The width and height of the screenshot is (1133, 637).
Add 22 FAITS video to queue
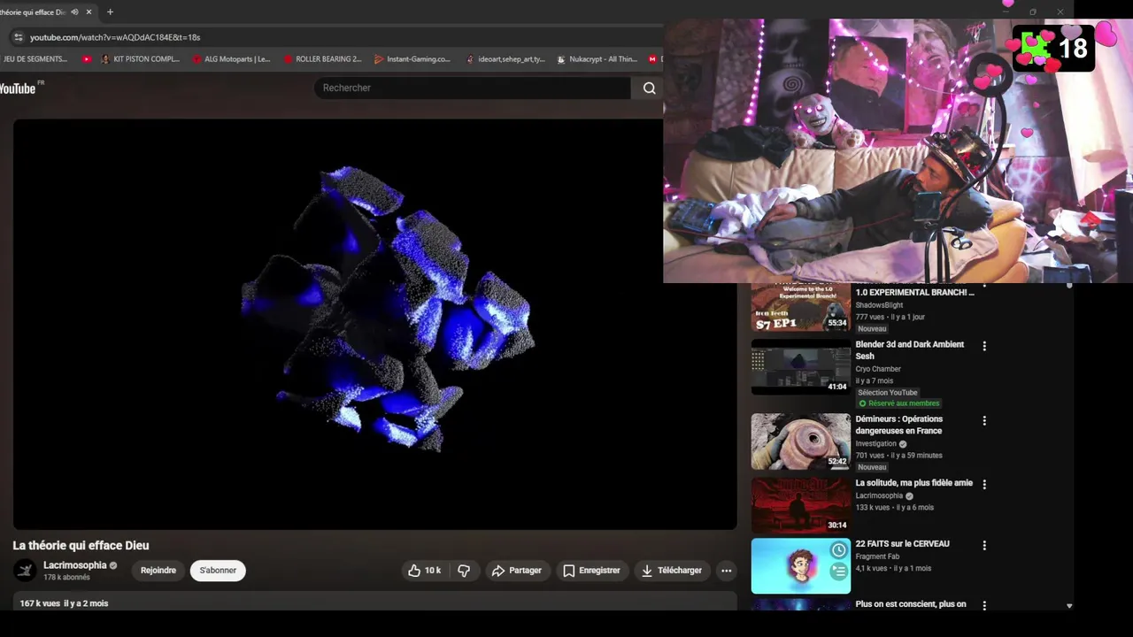click(838, 572)
